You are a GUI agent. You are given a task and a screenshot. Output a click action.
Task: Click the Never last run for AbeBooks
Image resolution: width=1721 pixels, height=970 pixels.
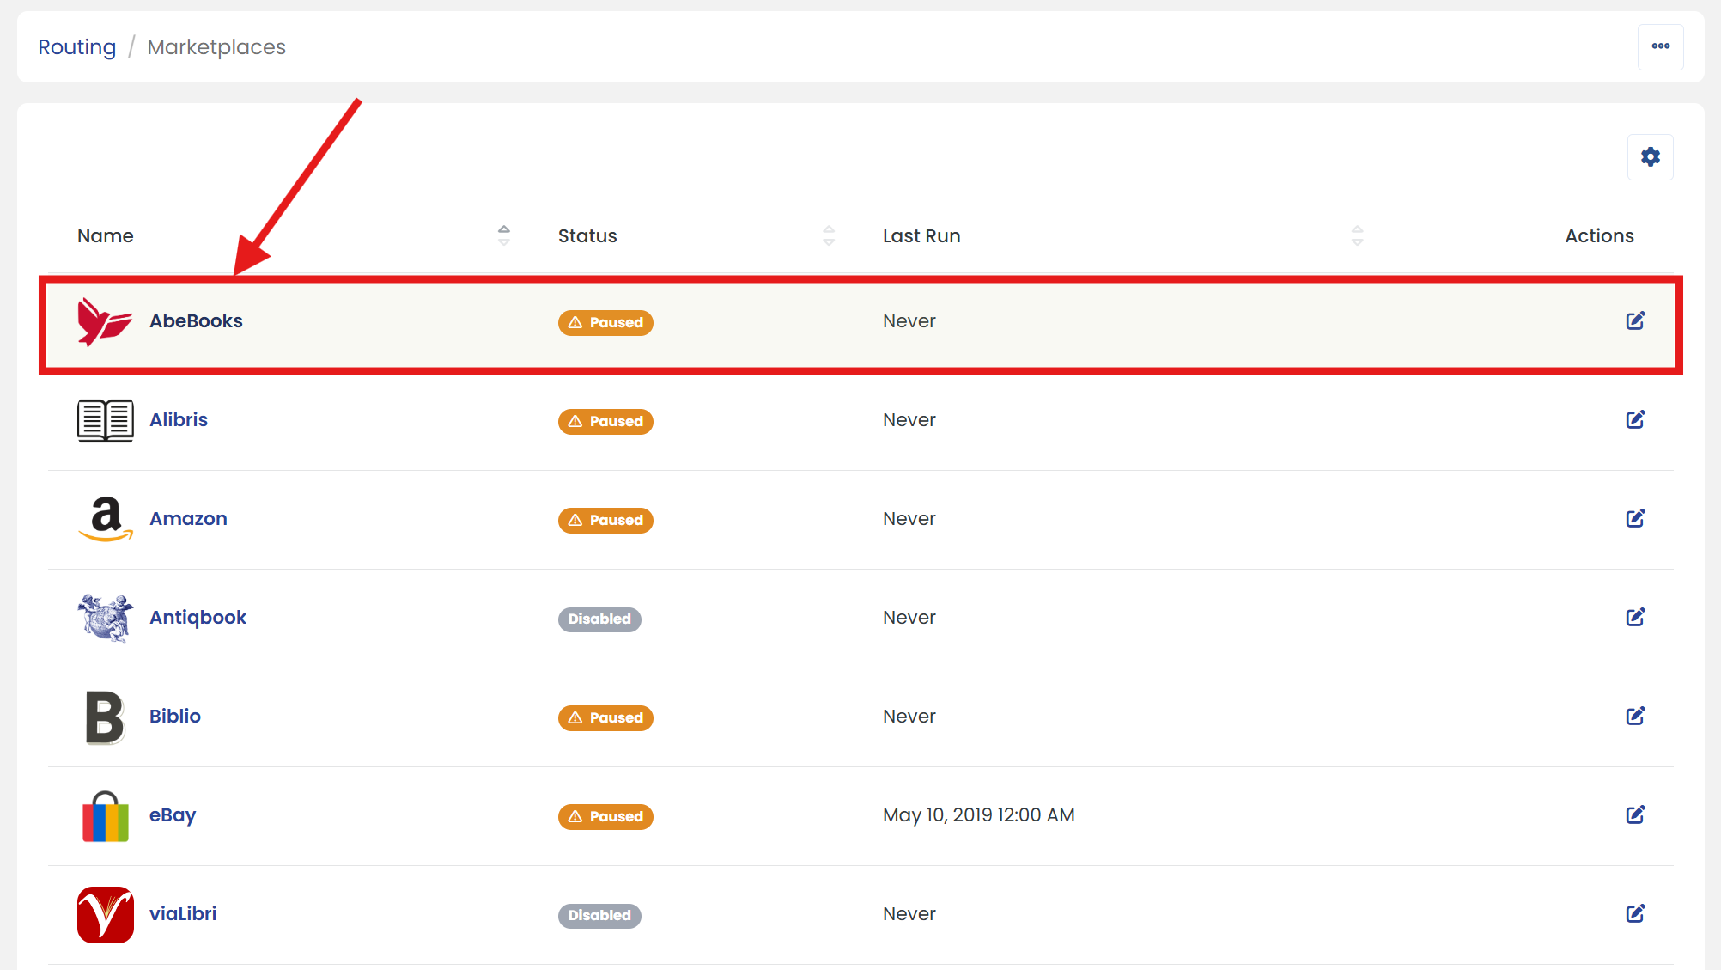tap(909, 321)
